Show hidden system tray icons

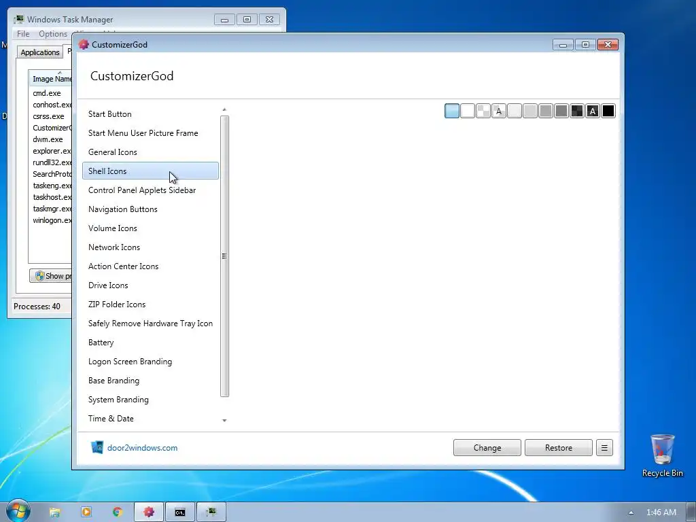pos(631,512)
